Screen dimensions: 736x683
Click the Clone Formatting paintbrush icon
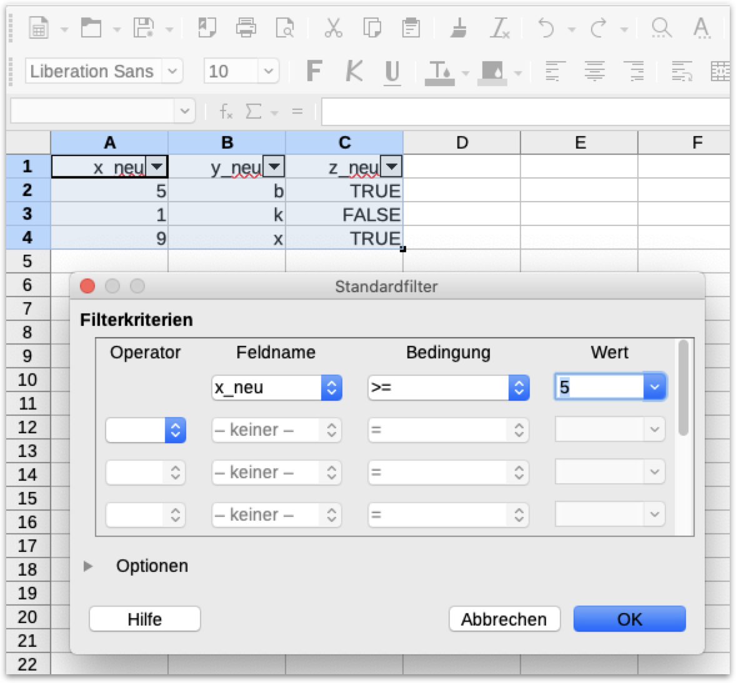click(459, 28)
